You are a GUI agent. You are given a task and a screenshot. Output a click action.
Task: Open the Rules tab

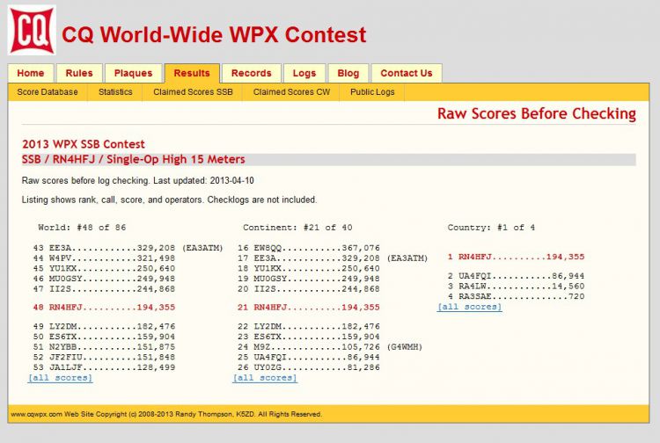pyautogui.click(x=79, y=73)
